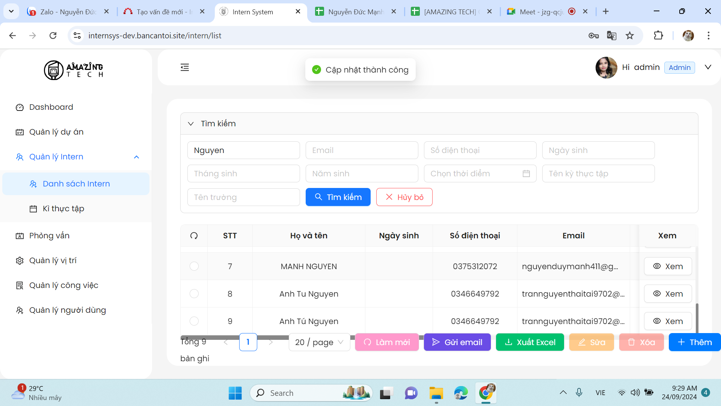Open Quản lý vị trí settings
The width and height of the screenshot is (721, 406).
click(x=53, y=261)
